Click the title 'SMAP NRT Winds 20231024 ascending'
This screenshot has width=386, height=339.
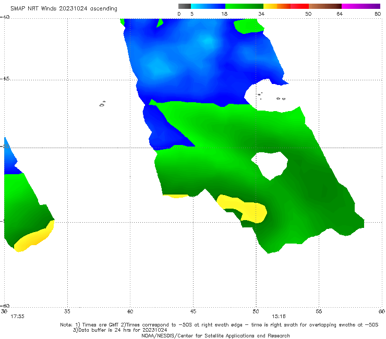click(x=64, y=9)
